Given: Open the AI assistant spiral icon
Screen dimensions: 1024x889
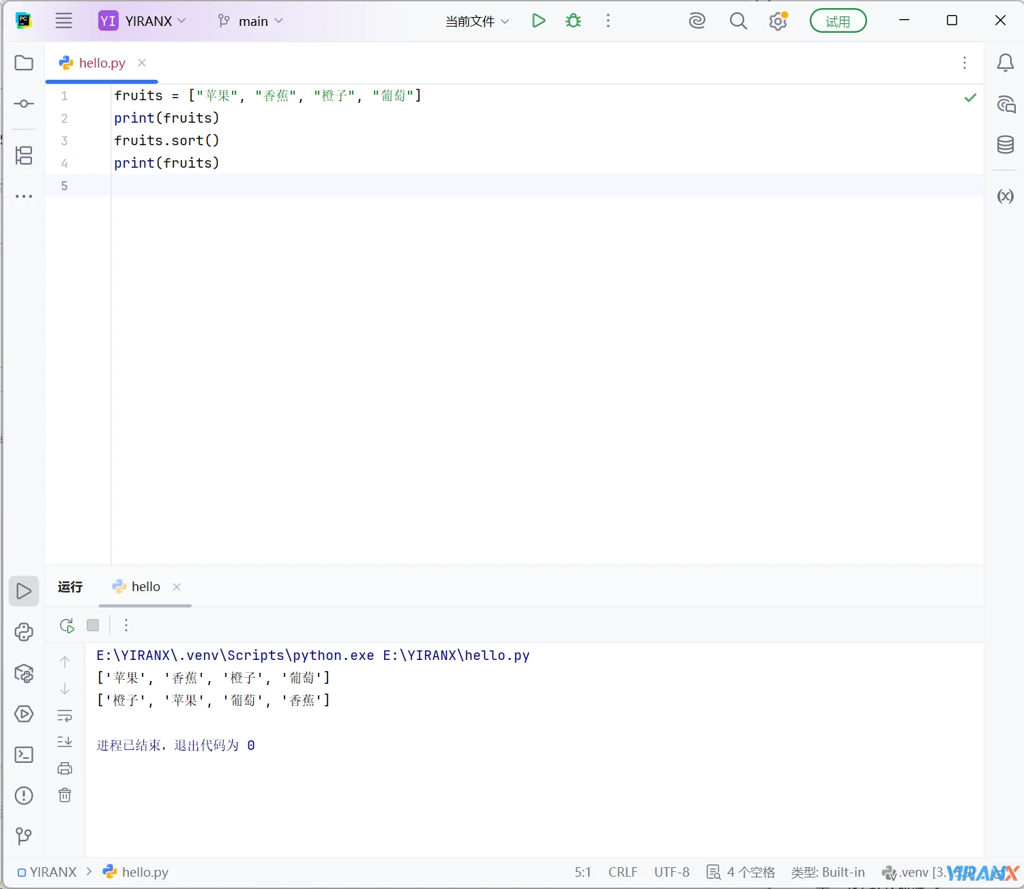Looking at the screenshot, I should point(697,21).
